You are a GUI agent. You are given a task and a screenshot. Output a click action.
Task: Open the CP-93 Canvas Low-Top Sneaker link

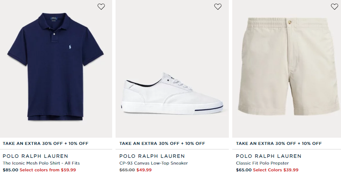(x=154, y=163)
